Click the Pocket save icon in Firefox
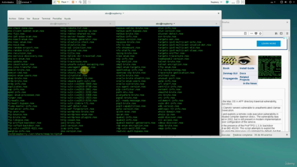Viewport: 297px width, 167px height. pyautogui.click(x=256, y=33)
